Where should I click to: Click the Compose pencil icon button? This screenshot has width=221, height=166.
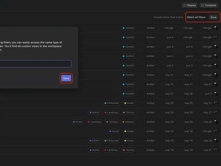(x=209, y=5)
